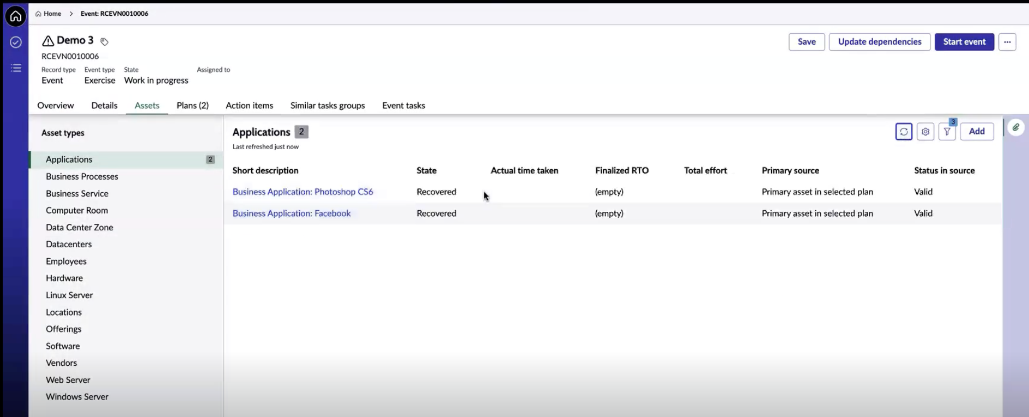Image resolution: width=1029 pixels, height=417 pixels.
Task: Select Hardware asset type
Action: click(x=126, y=278)
